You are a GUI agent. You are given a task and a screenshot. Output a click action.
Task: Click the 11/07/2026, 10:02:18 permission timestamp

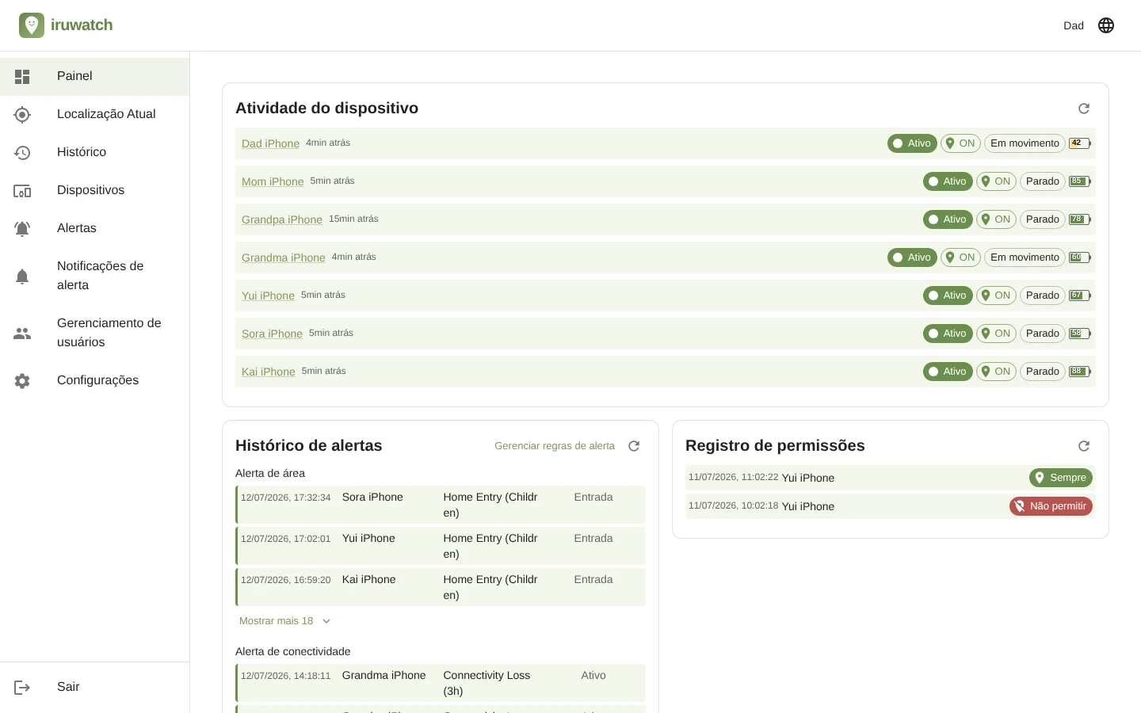tap(733, 505)
